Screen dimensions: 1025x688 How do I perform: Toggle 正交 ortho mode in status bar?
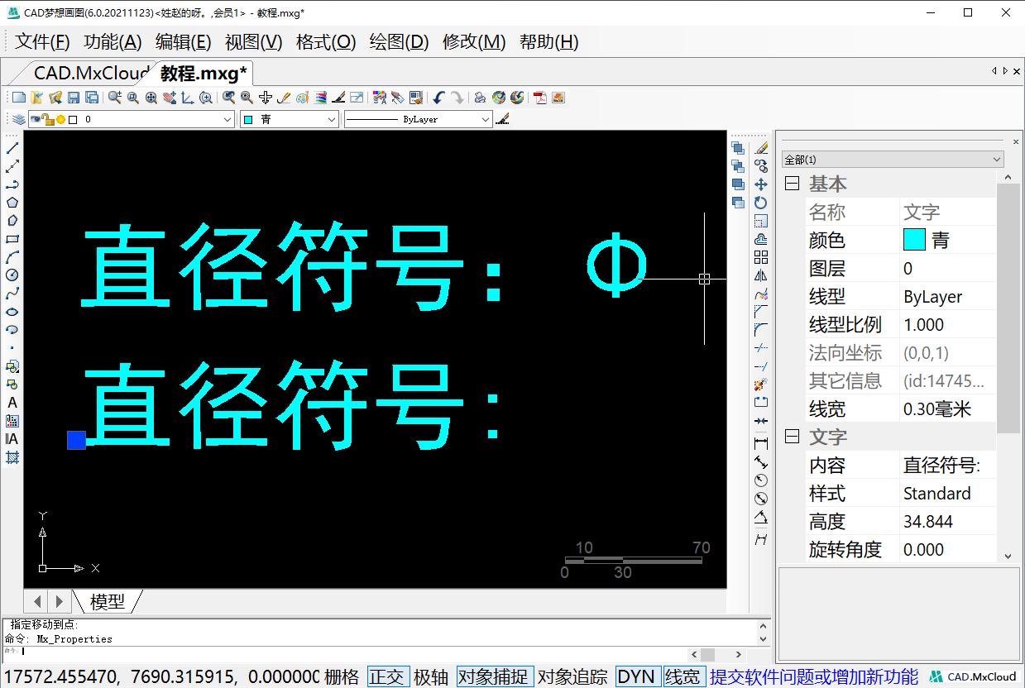(388, 676)
